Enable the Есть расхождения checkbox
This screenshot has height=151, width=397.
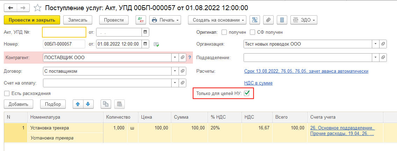tap(7, 94)
